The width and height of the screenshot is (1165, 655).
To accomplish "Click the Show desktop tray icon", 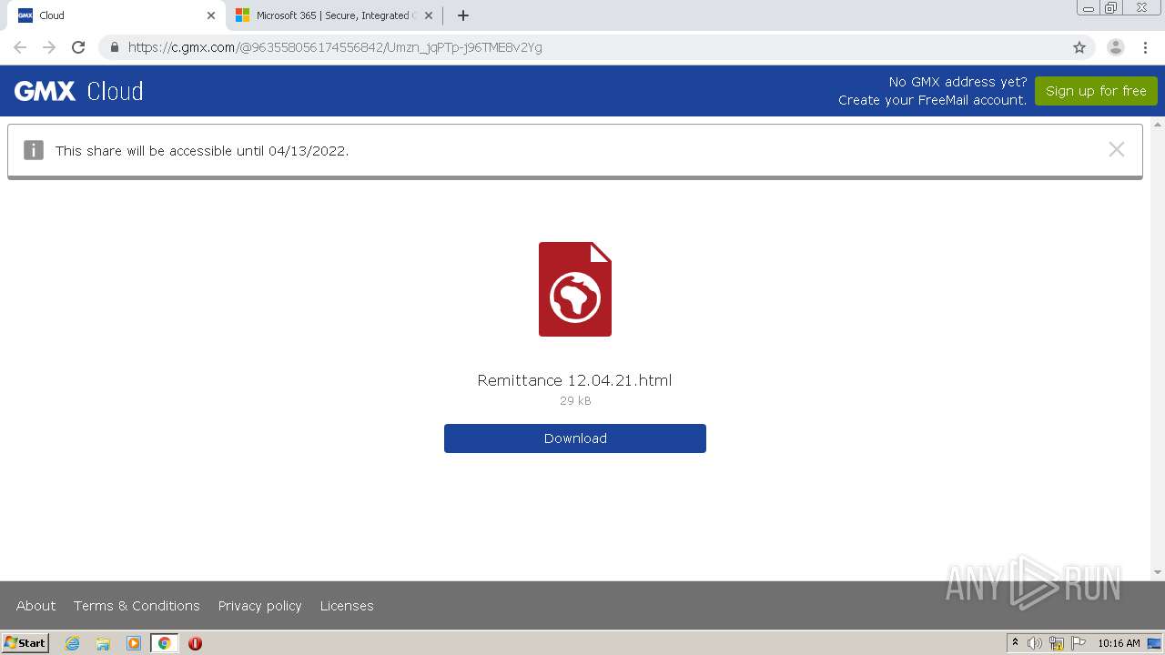I will click(x=1155, y=643).
